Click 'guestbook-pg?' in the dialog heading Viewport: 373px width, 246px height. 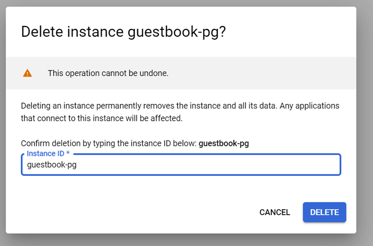coord(177,32)
